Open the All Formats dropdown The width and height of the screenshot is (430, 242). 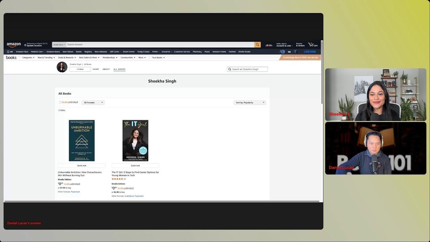click(93, 103)
